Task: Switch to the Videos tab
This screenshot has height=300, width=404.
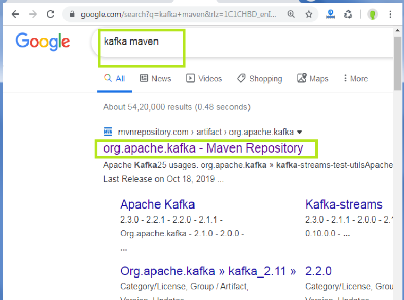Action: [x=204, y=78]
